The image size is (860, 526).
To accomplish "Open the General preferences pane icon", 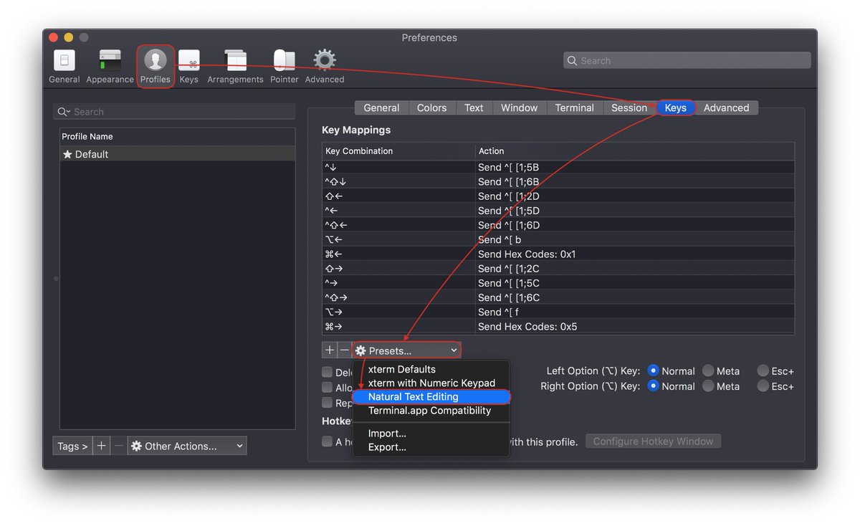I will (64, 60).
